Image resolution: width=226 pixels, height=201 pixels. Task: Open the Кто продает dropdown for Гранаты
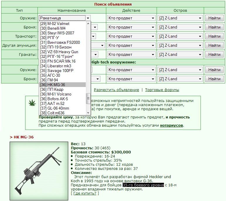[x=131, y=55]
